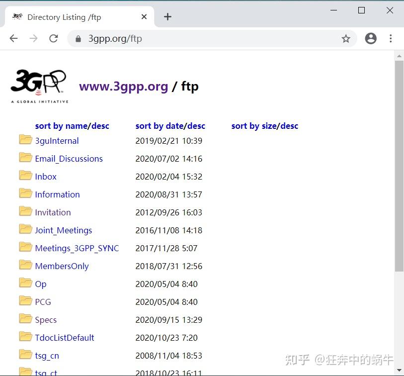Open the browser profile avatar icon
404x376 pixels.
(x=371, y=38)
